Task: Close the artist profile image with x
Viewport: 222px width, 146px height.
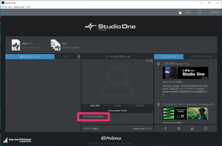Action: 151,61
